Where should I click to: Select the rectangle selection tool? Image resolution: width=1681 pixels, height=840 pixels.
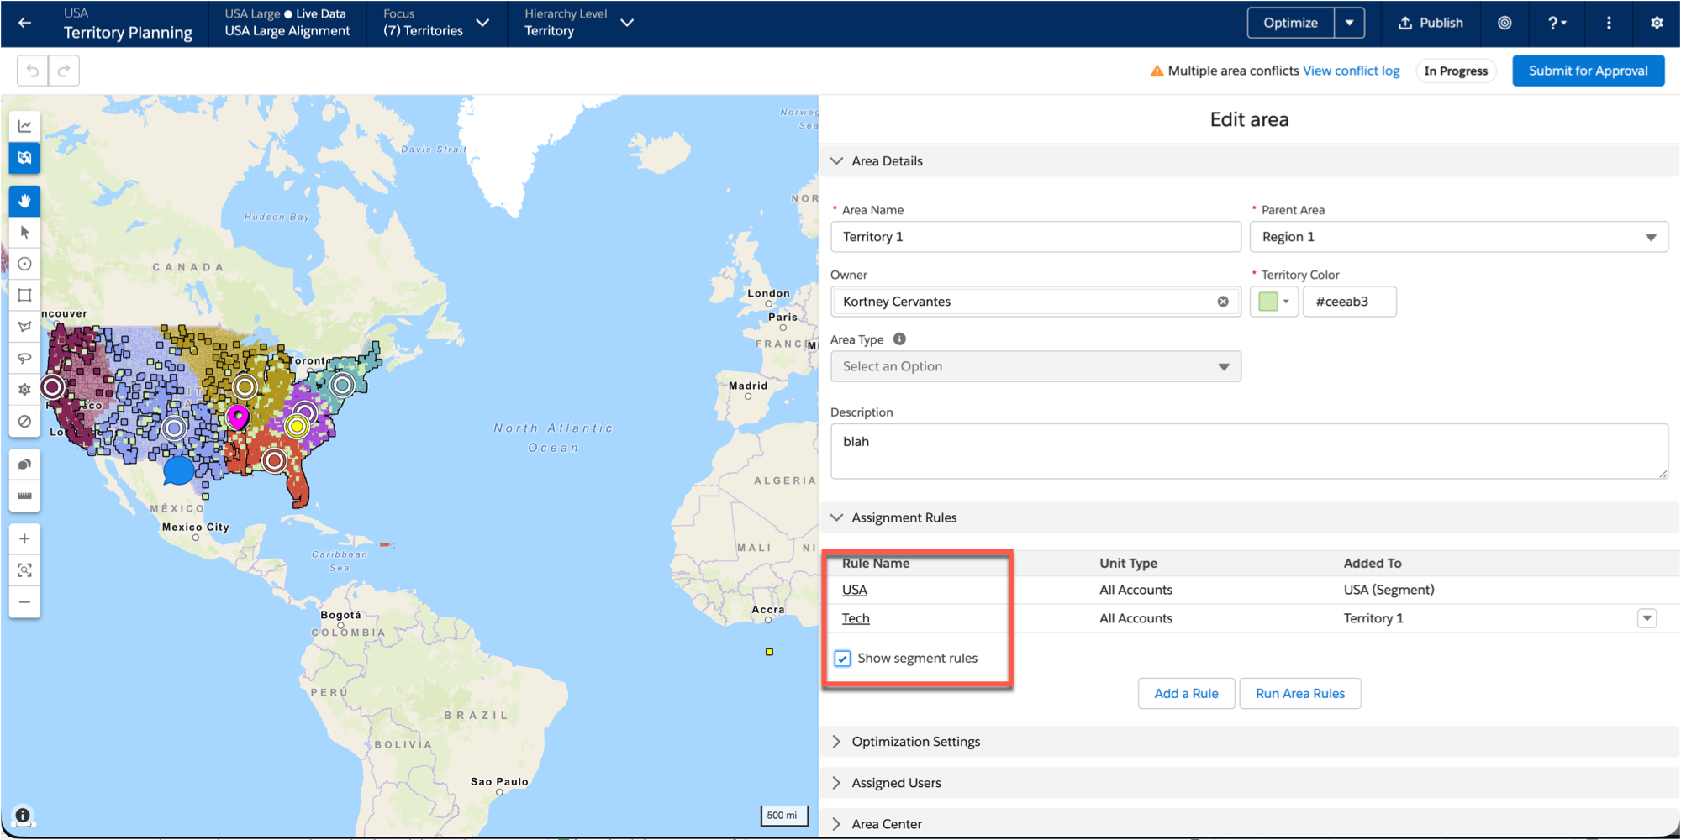[24, 295]
